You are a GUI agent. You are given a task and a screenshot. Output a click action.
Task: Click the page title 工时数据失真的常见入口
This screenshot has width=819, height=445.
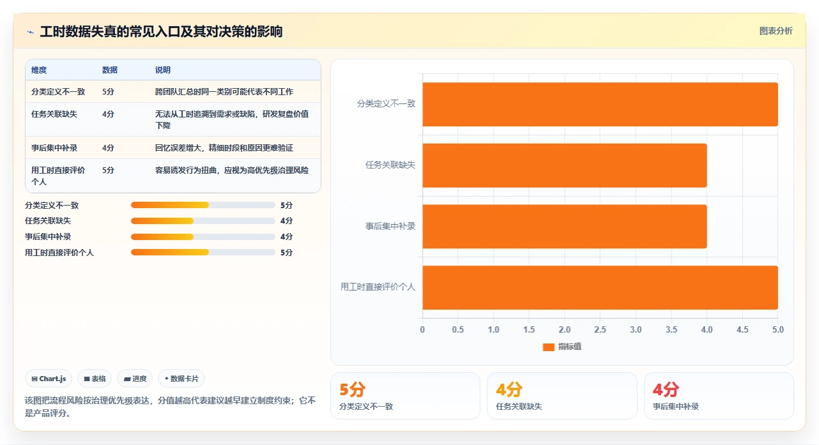[161, 32]
